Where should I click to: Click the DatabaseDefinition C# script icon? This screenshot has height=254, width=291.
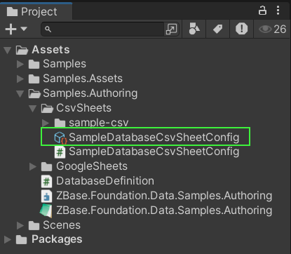[46, 182]
